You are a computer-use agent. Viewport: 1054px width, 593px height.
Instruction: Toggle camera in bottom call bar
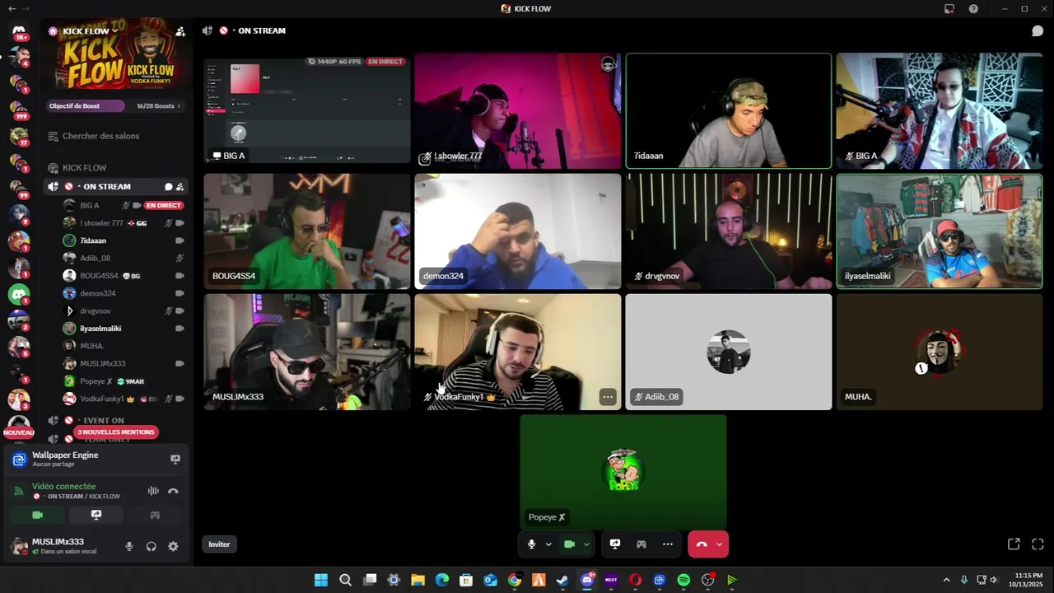(x=569, y=544)
